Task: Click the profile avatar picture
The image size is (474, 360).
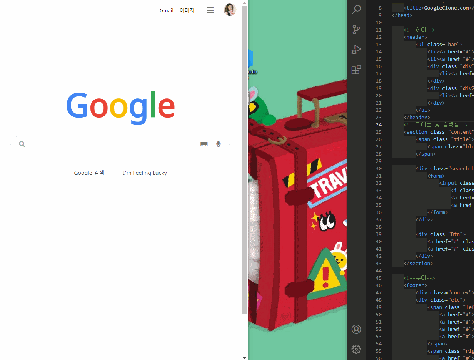Action: [230, 10]
